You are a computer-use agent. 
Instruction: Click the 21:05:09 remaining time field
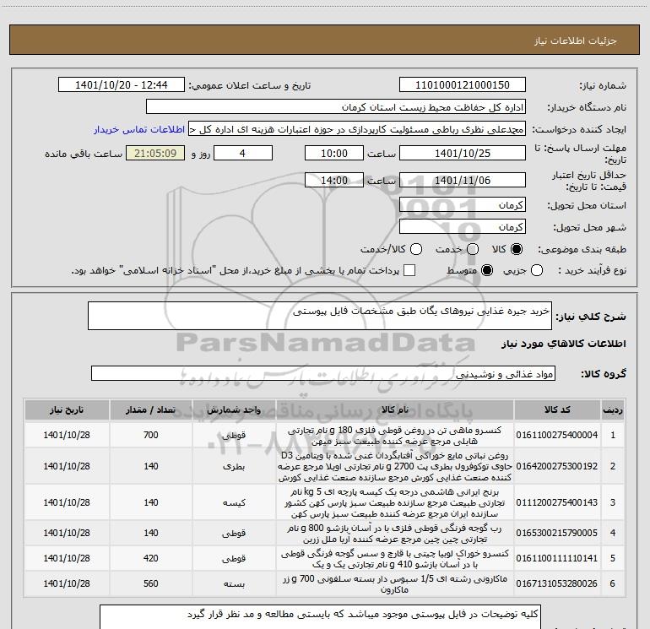(155, 153)
